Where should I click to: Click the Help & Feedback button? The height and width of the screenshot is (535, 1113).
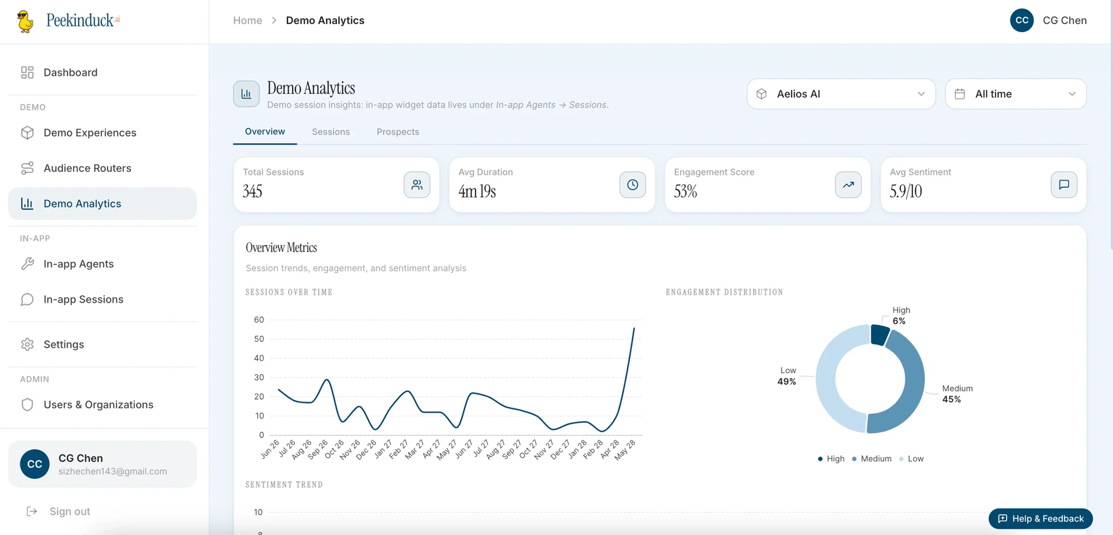[1041, 518]
